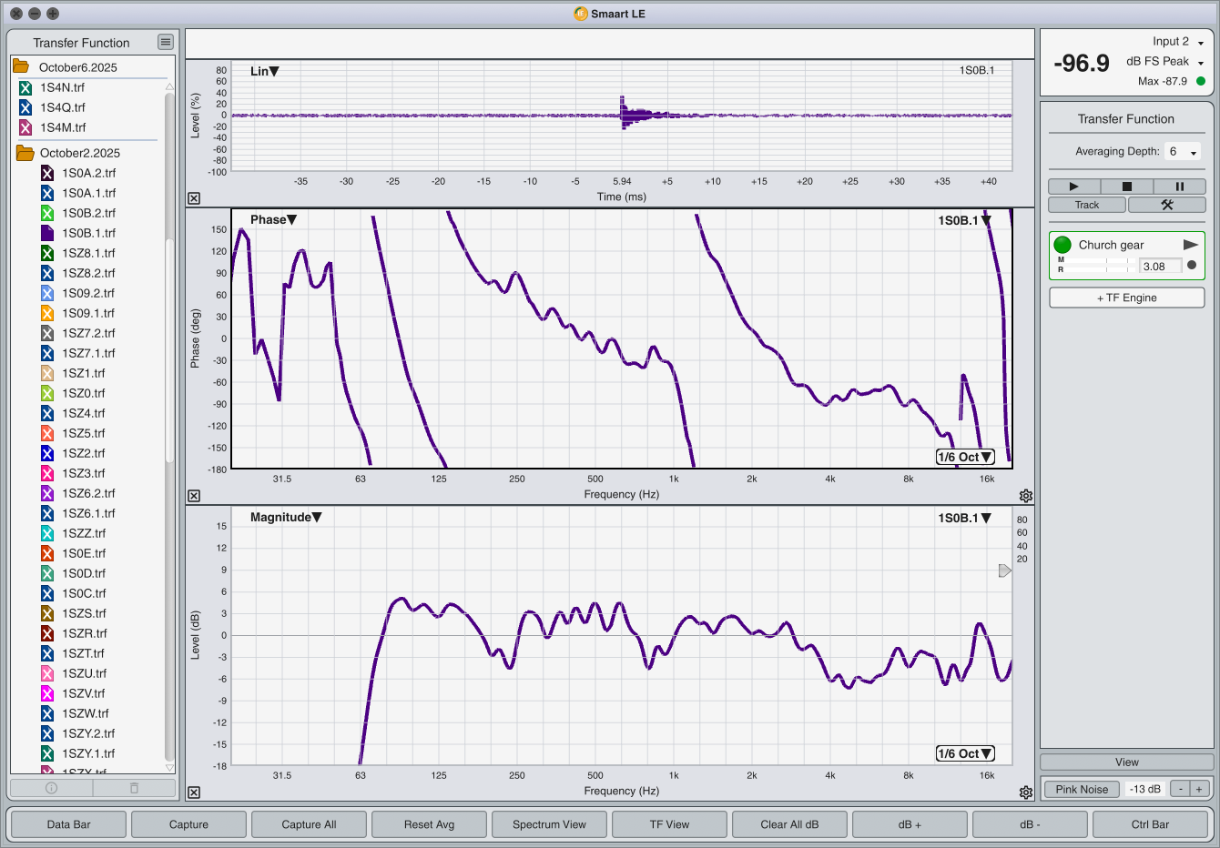1220x848 pixels.
Task: Switch to Spectrum View
Action: coord(549,824)
